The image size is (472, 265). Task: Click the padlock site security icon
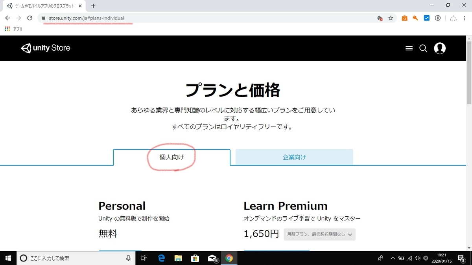coord(44,18)
